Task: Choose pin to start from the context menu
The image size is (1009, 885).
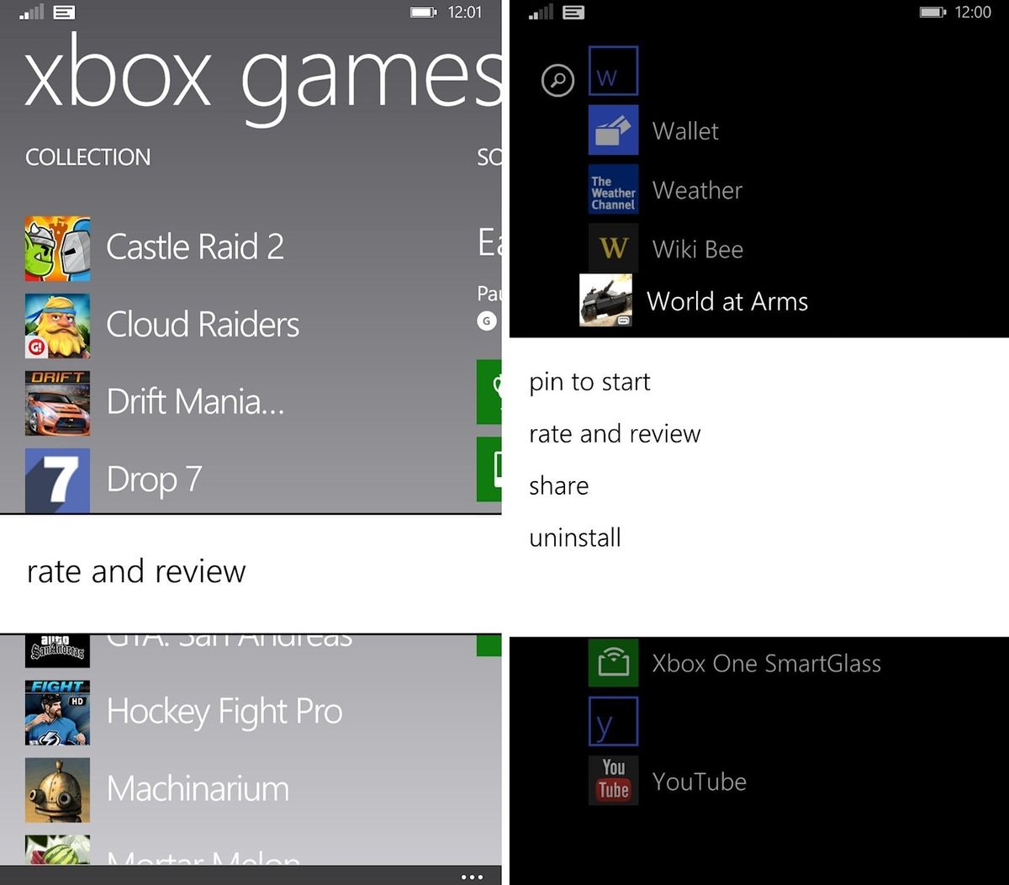Action: pos(589,382)
